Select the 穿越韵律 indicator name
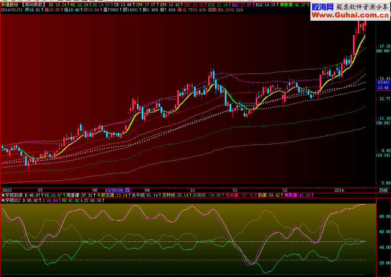Screen dimensions: 391x277 pos(14,195)
